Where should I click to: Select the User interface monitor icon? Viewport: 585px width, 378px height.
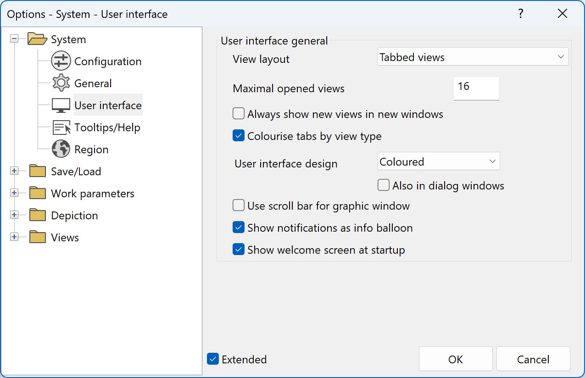tap(61, 105)
